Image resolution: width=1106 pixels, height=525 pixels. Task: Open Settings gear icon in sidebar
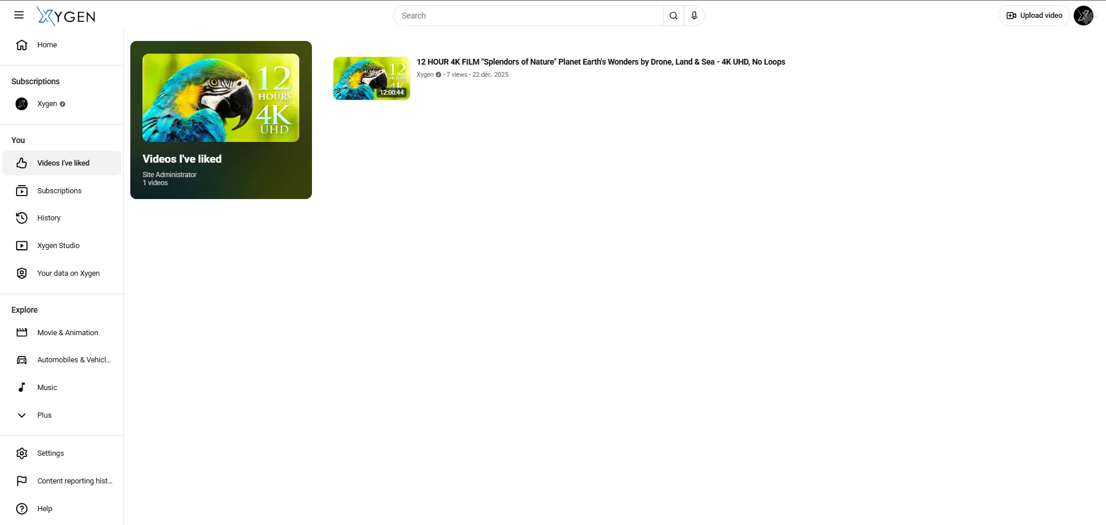(x=22, y=453)
